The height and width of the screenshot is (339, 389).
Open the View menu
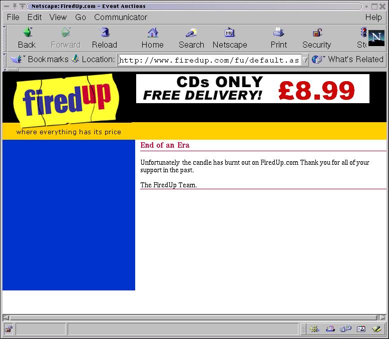(x=58, y=17)
